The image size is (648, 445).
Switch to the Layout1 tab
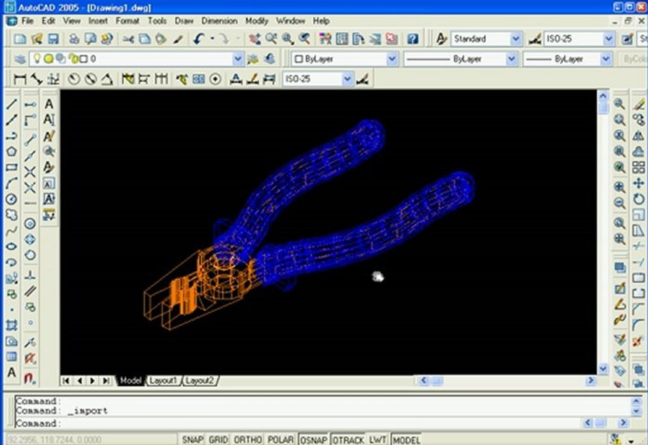163,380
